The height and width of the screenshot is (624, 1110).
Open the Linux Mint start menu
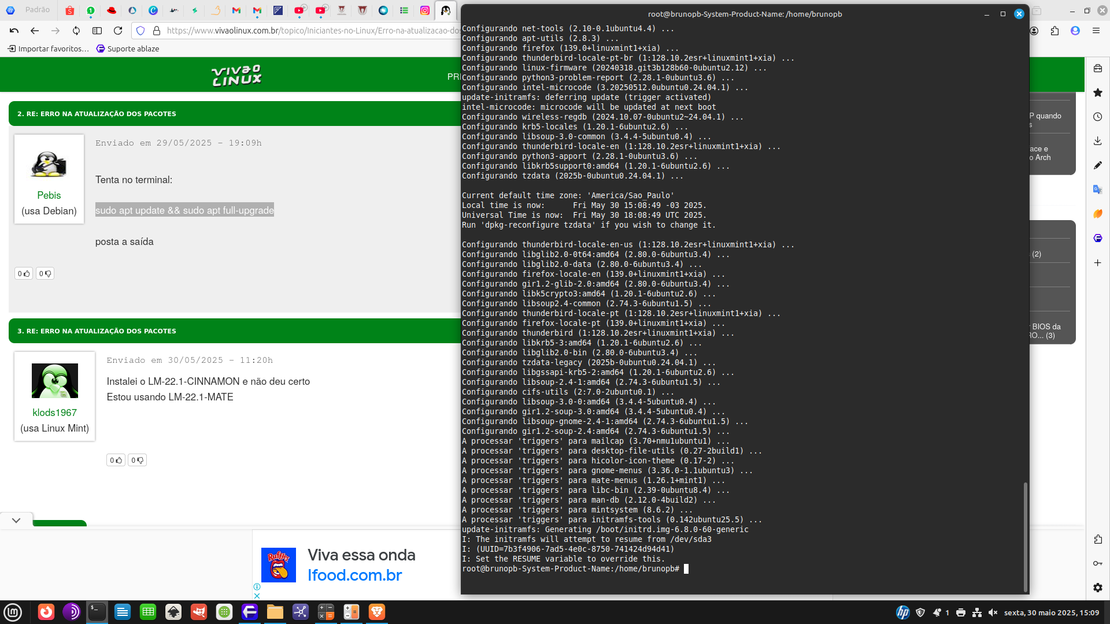[13, 612]
